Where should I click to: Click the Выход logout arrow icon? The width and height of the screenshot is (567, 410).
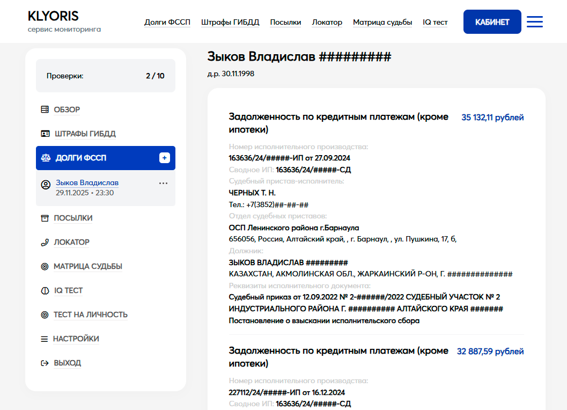point(45,363)
